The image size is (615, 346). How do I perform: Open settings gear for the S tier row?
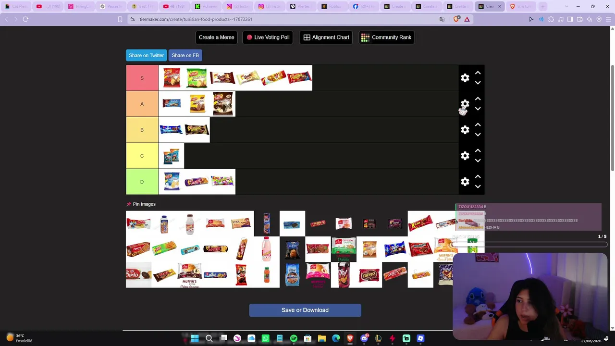point(465,78)
